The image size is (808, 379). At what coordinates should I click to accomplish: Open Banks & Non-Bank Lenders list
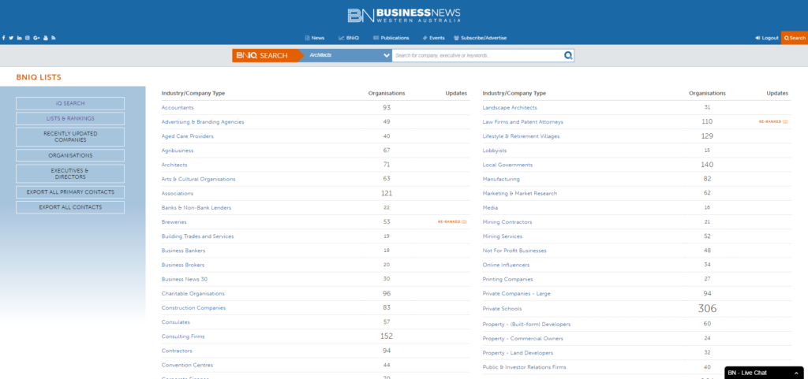pos(196,208)
